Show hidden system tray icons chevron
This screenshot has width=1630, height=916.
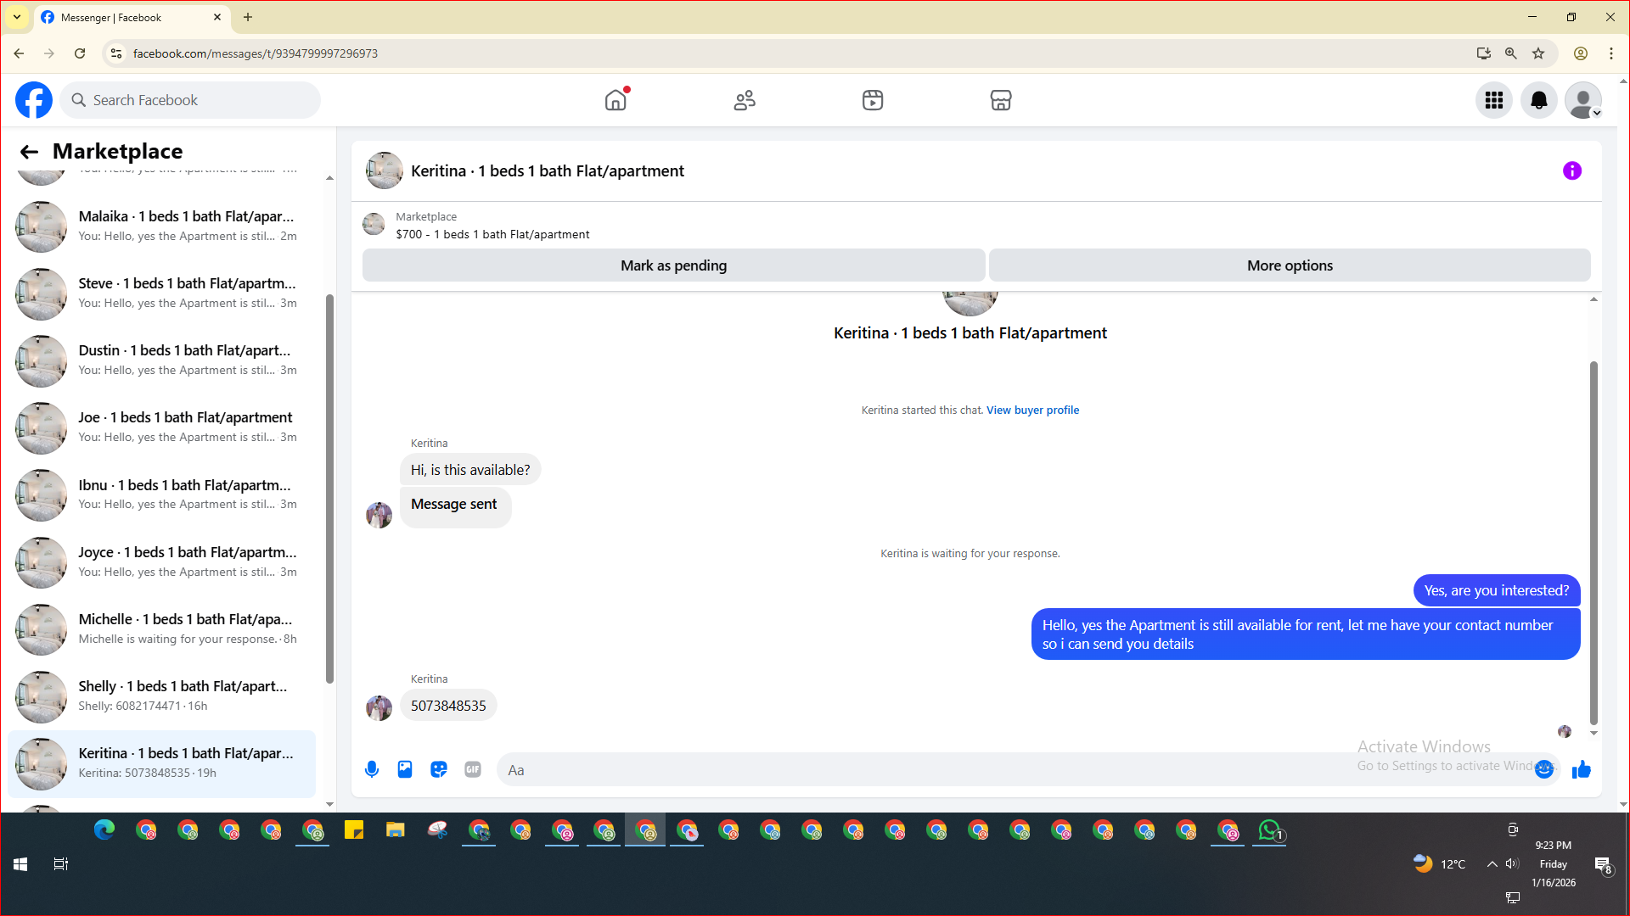click(1492, 863)
